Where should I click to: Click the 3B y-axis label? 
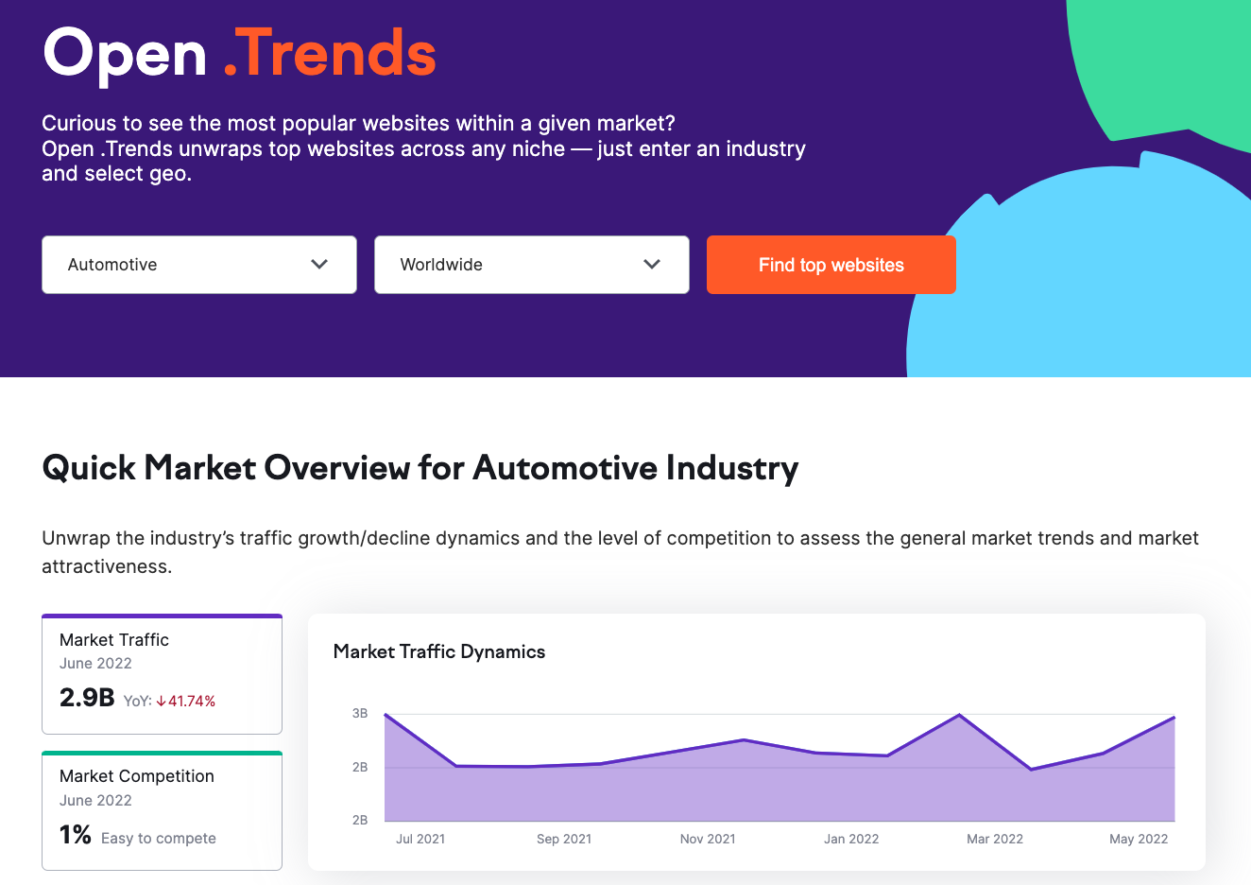point(360,714)
